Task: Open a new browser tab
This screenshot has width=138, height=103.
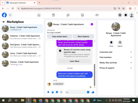Action: (x=39, y=3)
